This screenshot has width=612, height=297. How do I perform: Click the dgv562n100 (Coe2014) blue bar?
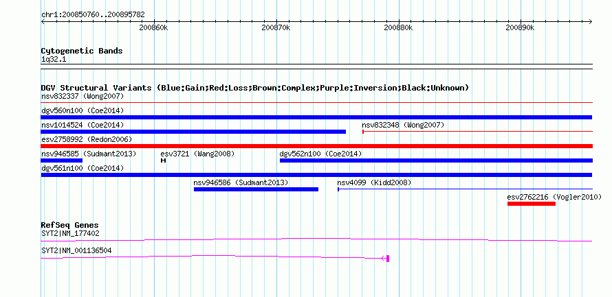pos(437,161)
